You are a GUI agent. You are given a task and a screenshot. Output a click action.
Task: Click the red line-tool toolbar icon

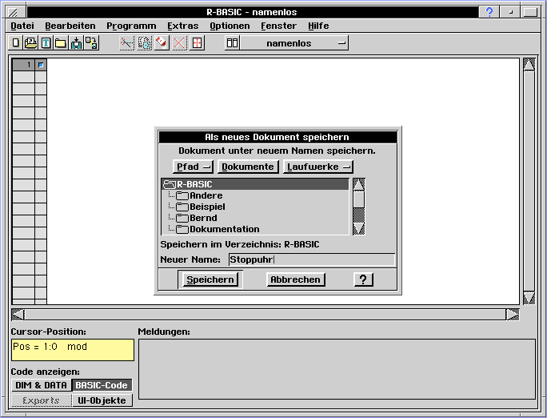[126, 43]
